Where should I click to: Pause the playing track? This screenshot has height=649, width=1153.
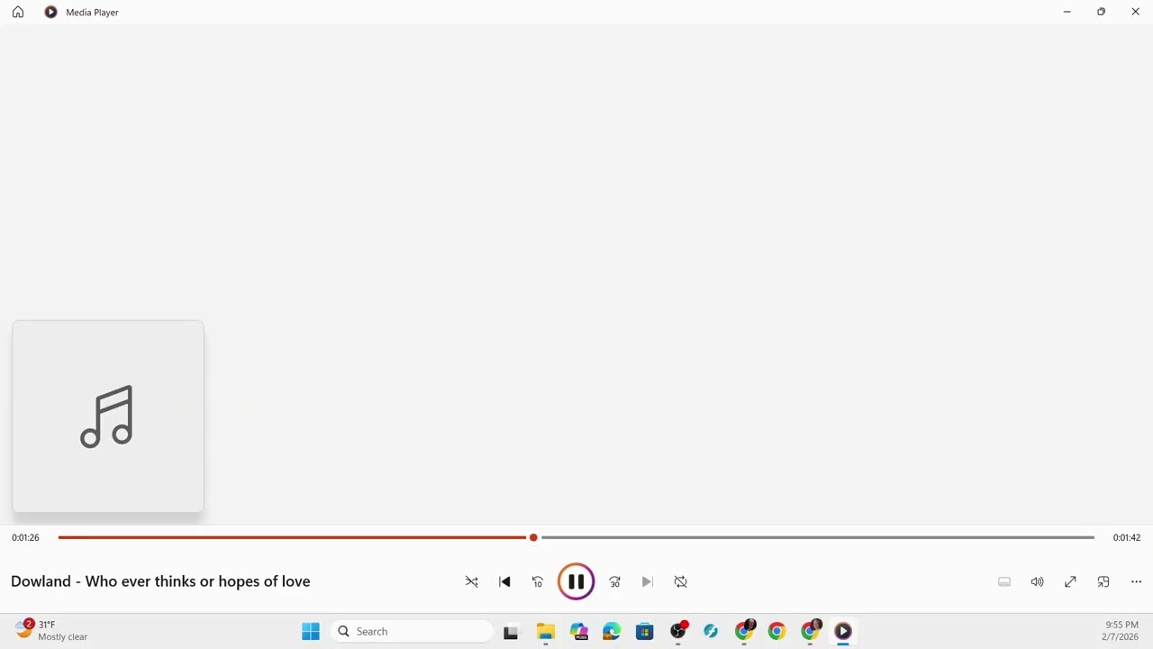click(x=576, y=582)
